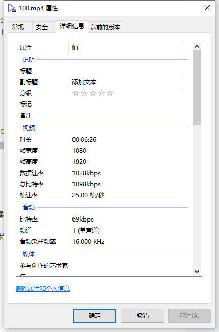Image resolution: width=219 pixels, height=332 pixels.
Task: Click the 音频采样频率 value 16.000 kHz
Action: (88, 242)
